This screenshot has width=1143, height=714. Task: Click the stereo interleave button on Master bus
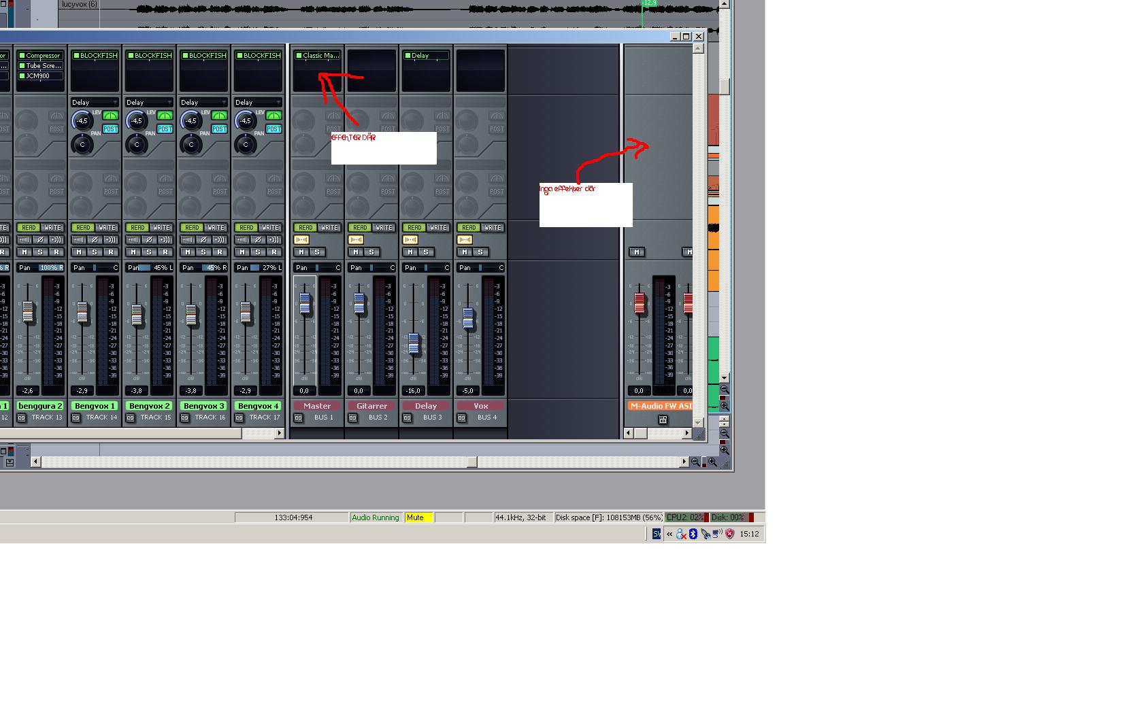click(x=301, y=240)
